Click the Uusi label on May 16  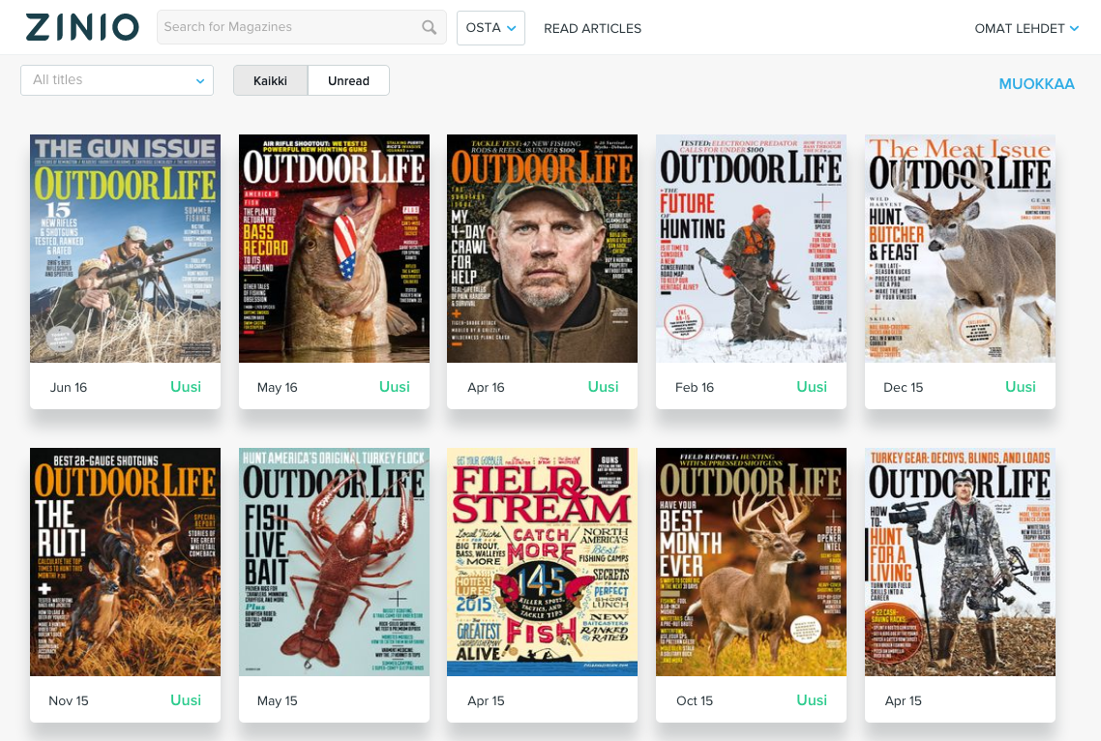coord(395,387)
